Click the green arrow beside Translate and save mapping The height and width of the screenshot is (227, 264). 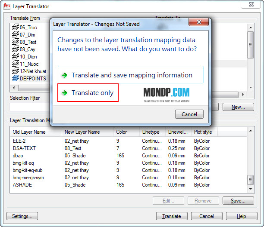point(64,75)
